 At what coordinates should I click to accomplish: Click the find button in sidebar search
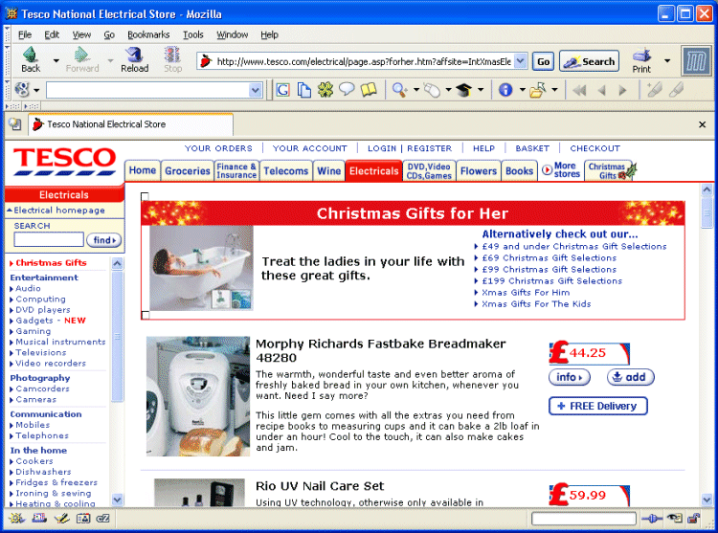pyautogui.click(x=104, y=240)
